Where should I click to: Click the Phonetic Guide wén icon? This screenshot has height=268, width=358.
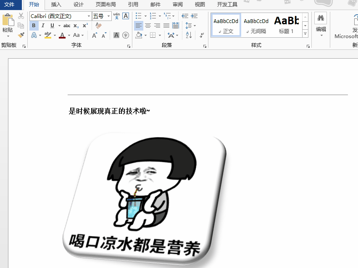[116, 16]
